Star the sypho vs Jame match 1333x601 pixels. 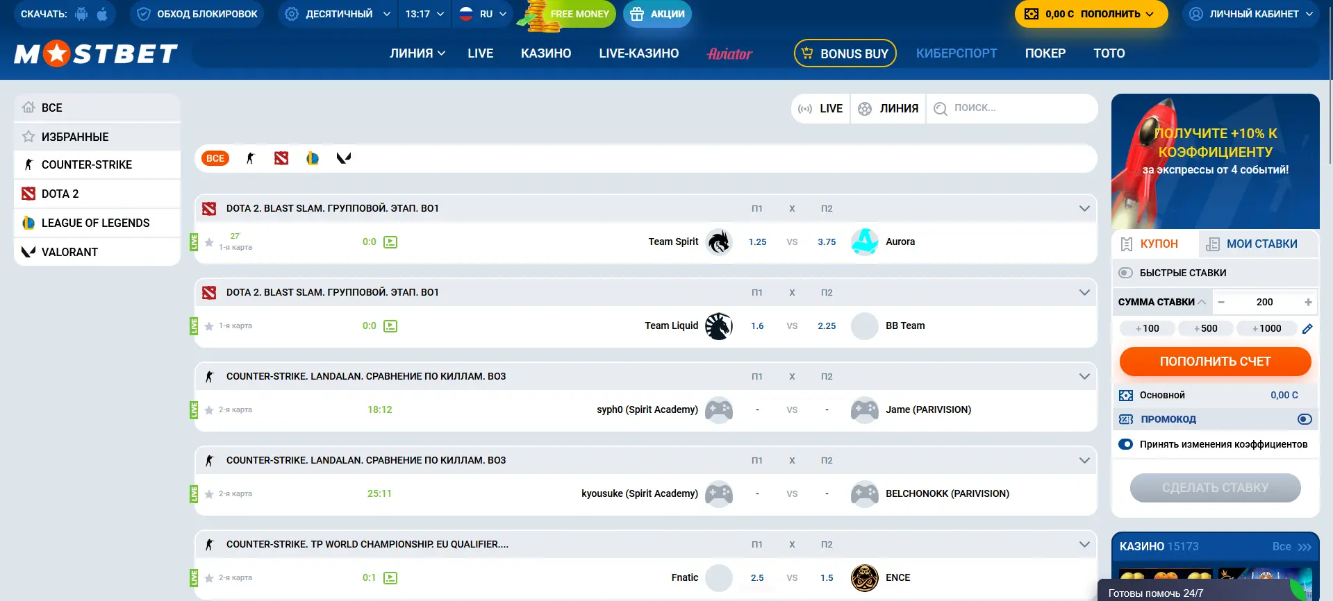209,410
